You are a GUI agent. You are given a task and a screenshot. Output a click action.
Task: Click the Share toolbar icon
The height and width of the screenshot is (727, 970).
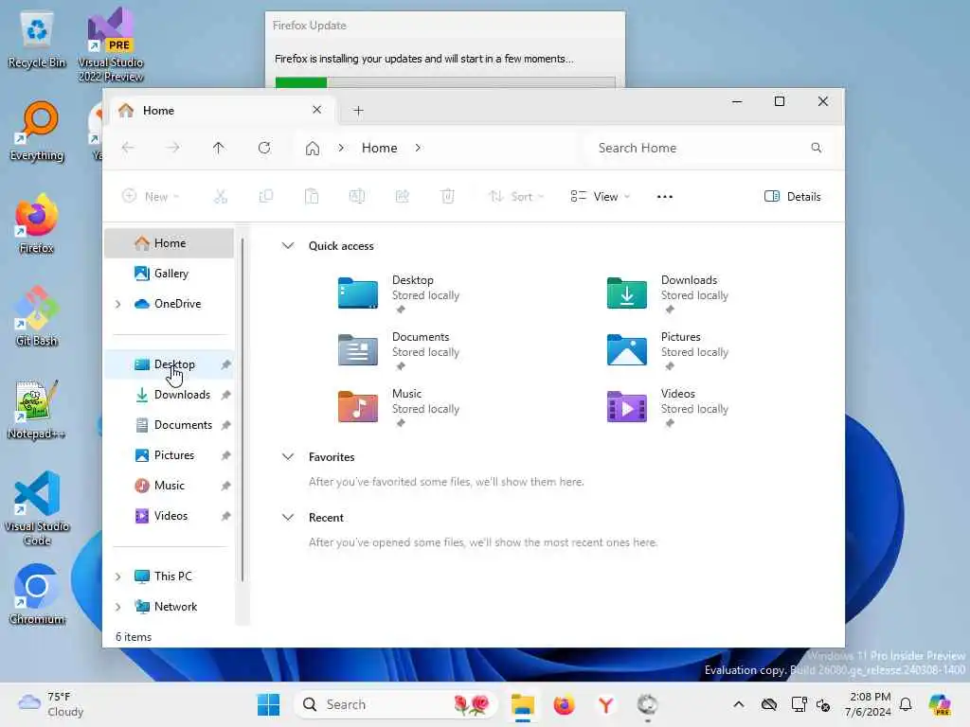(x=402, y=197)
